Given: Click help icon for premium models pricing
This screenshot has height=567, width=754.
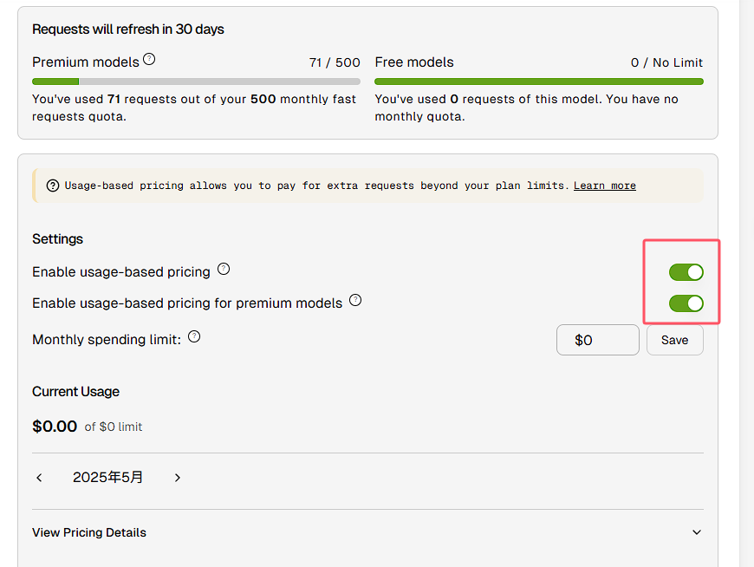Looking at the screenshot, I should tap(355, 300).
